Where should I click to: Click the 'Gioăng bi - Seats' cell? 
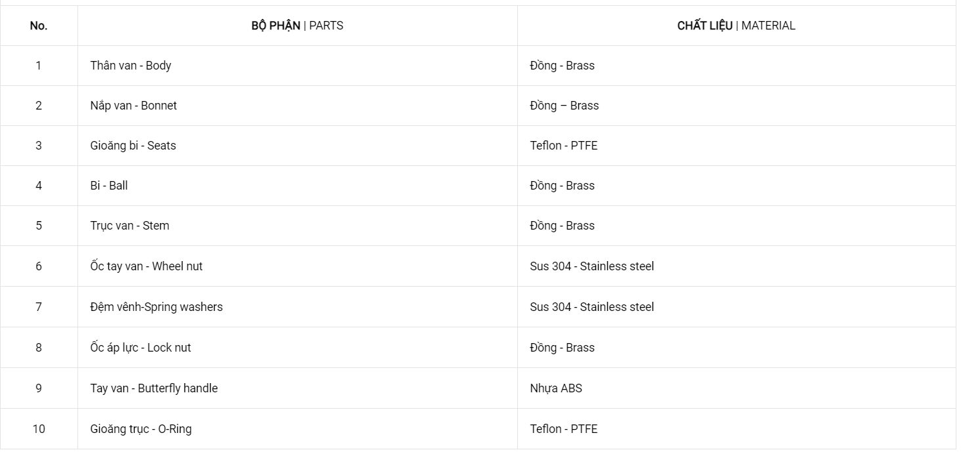pyautogui.click(x=297, y=146)
